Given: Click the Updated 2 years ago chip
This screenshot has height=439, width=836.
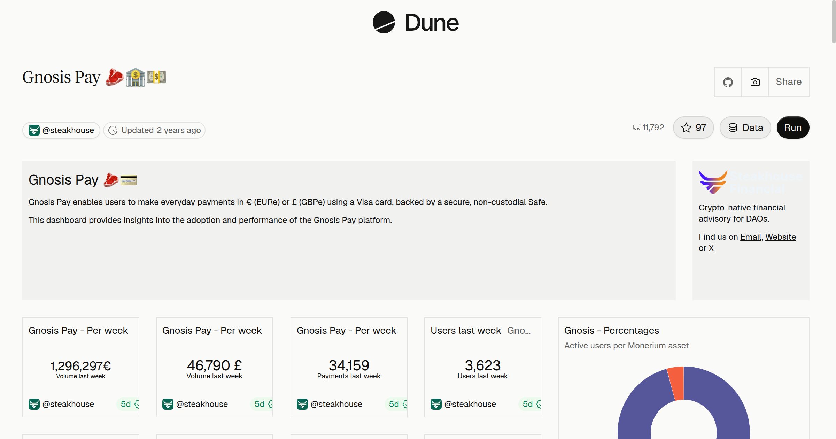Looking at the screenshot, I should (154, 130).
